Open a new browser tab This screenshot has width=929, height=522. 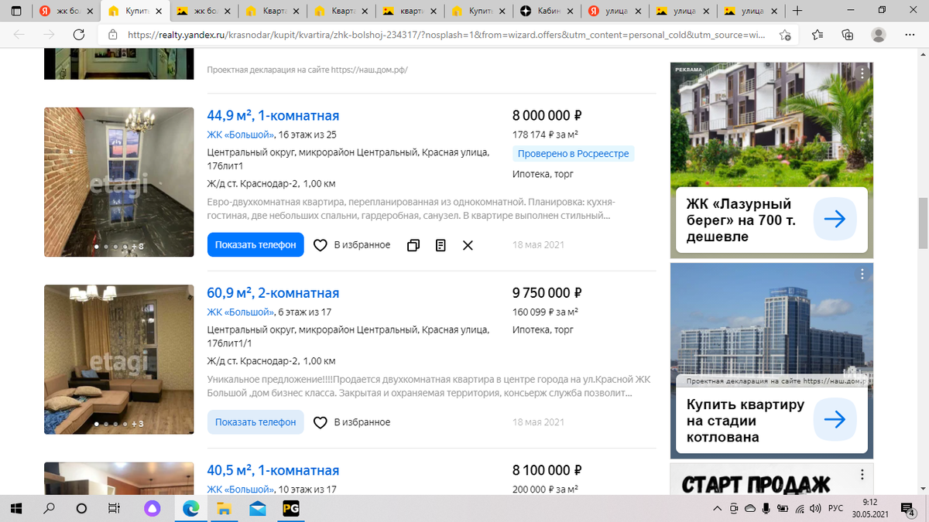tap(797, 11)
